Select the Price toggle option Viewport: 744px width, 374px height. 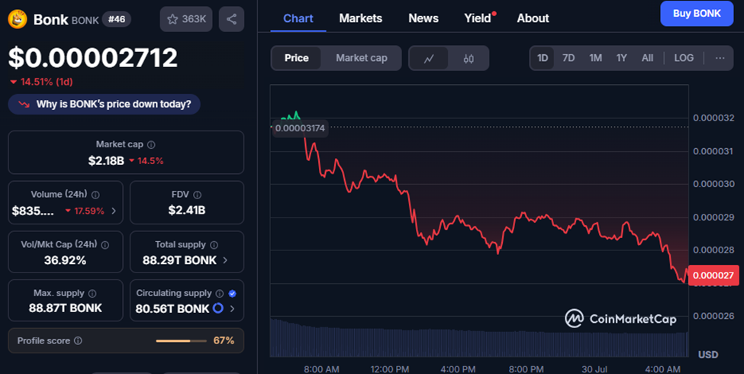[297, 58]
